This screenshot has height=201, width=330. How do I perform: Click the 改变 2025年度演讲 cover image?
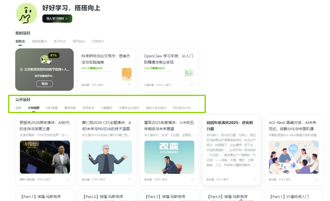tap(169, 157)
